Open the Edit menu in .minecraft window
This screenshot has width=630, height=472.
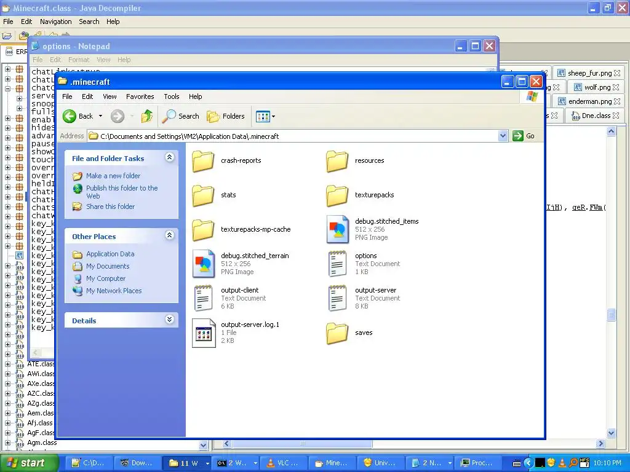(87, 96)
